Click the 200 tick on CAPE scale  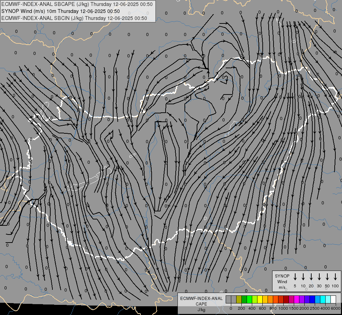pyautogui.click(x=241, y=308)
